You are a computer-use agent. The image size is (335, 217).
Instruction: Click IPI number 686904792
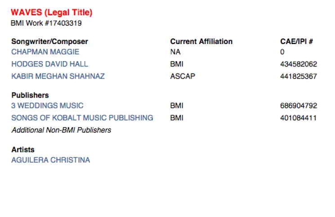(x=299, y=106)
